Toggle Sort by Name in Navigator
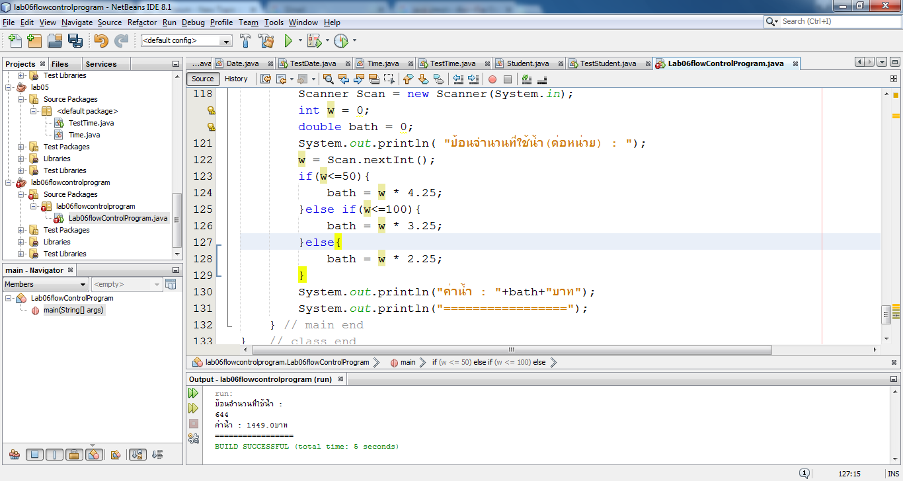 click(137, 455)
